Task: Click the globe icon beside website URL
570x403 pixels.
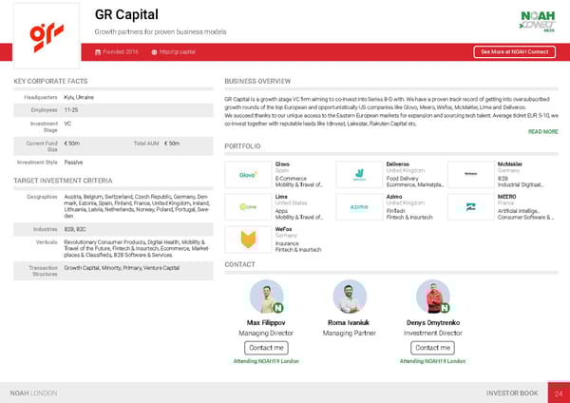Action: click(154, 51)
